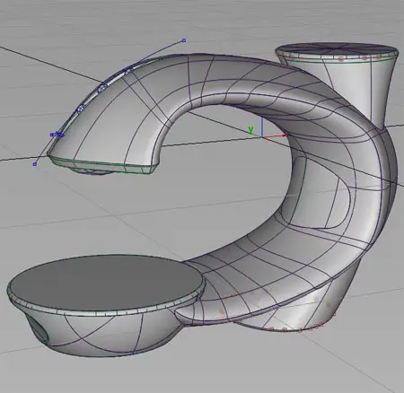Click the green Y axis label
Image resolution: width=404 pixels, height=393 pixels.
click(x=250, y=130)
